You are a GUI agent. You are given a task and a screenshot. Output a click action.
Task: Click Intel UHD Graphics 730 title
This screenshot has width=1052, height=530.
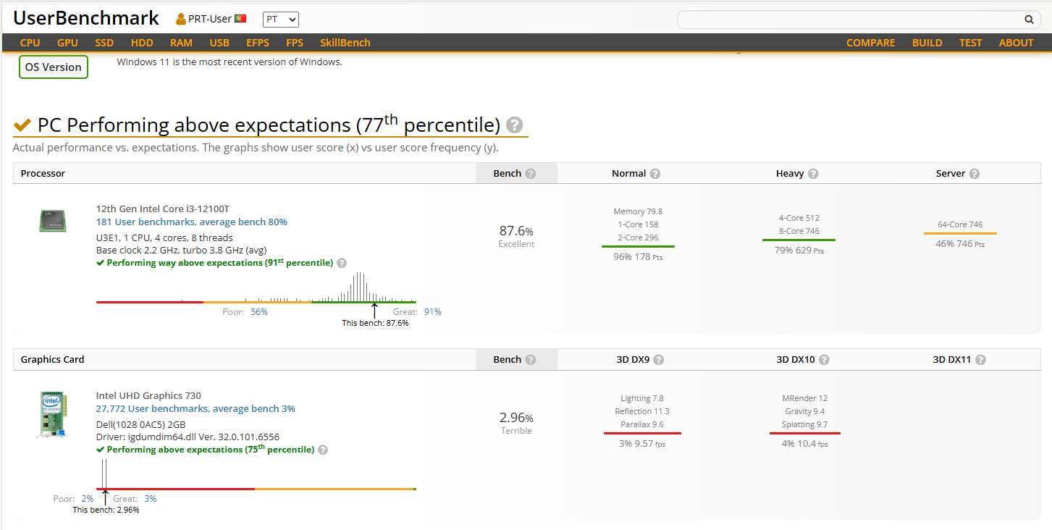tap(148, 395)
